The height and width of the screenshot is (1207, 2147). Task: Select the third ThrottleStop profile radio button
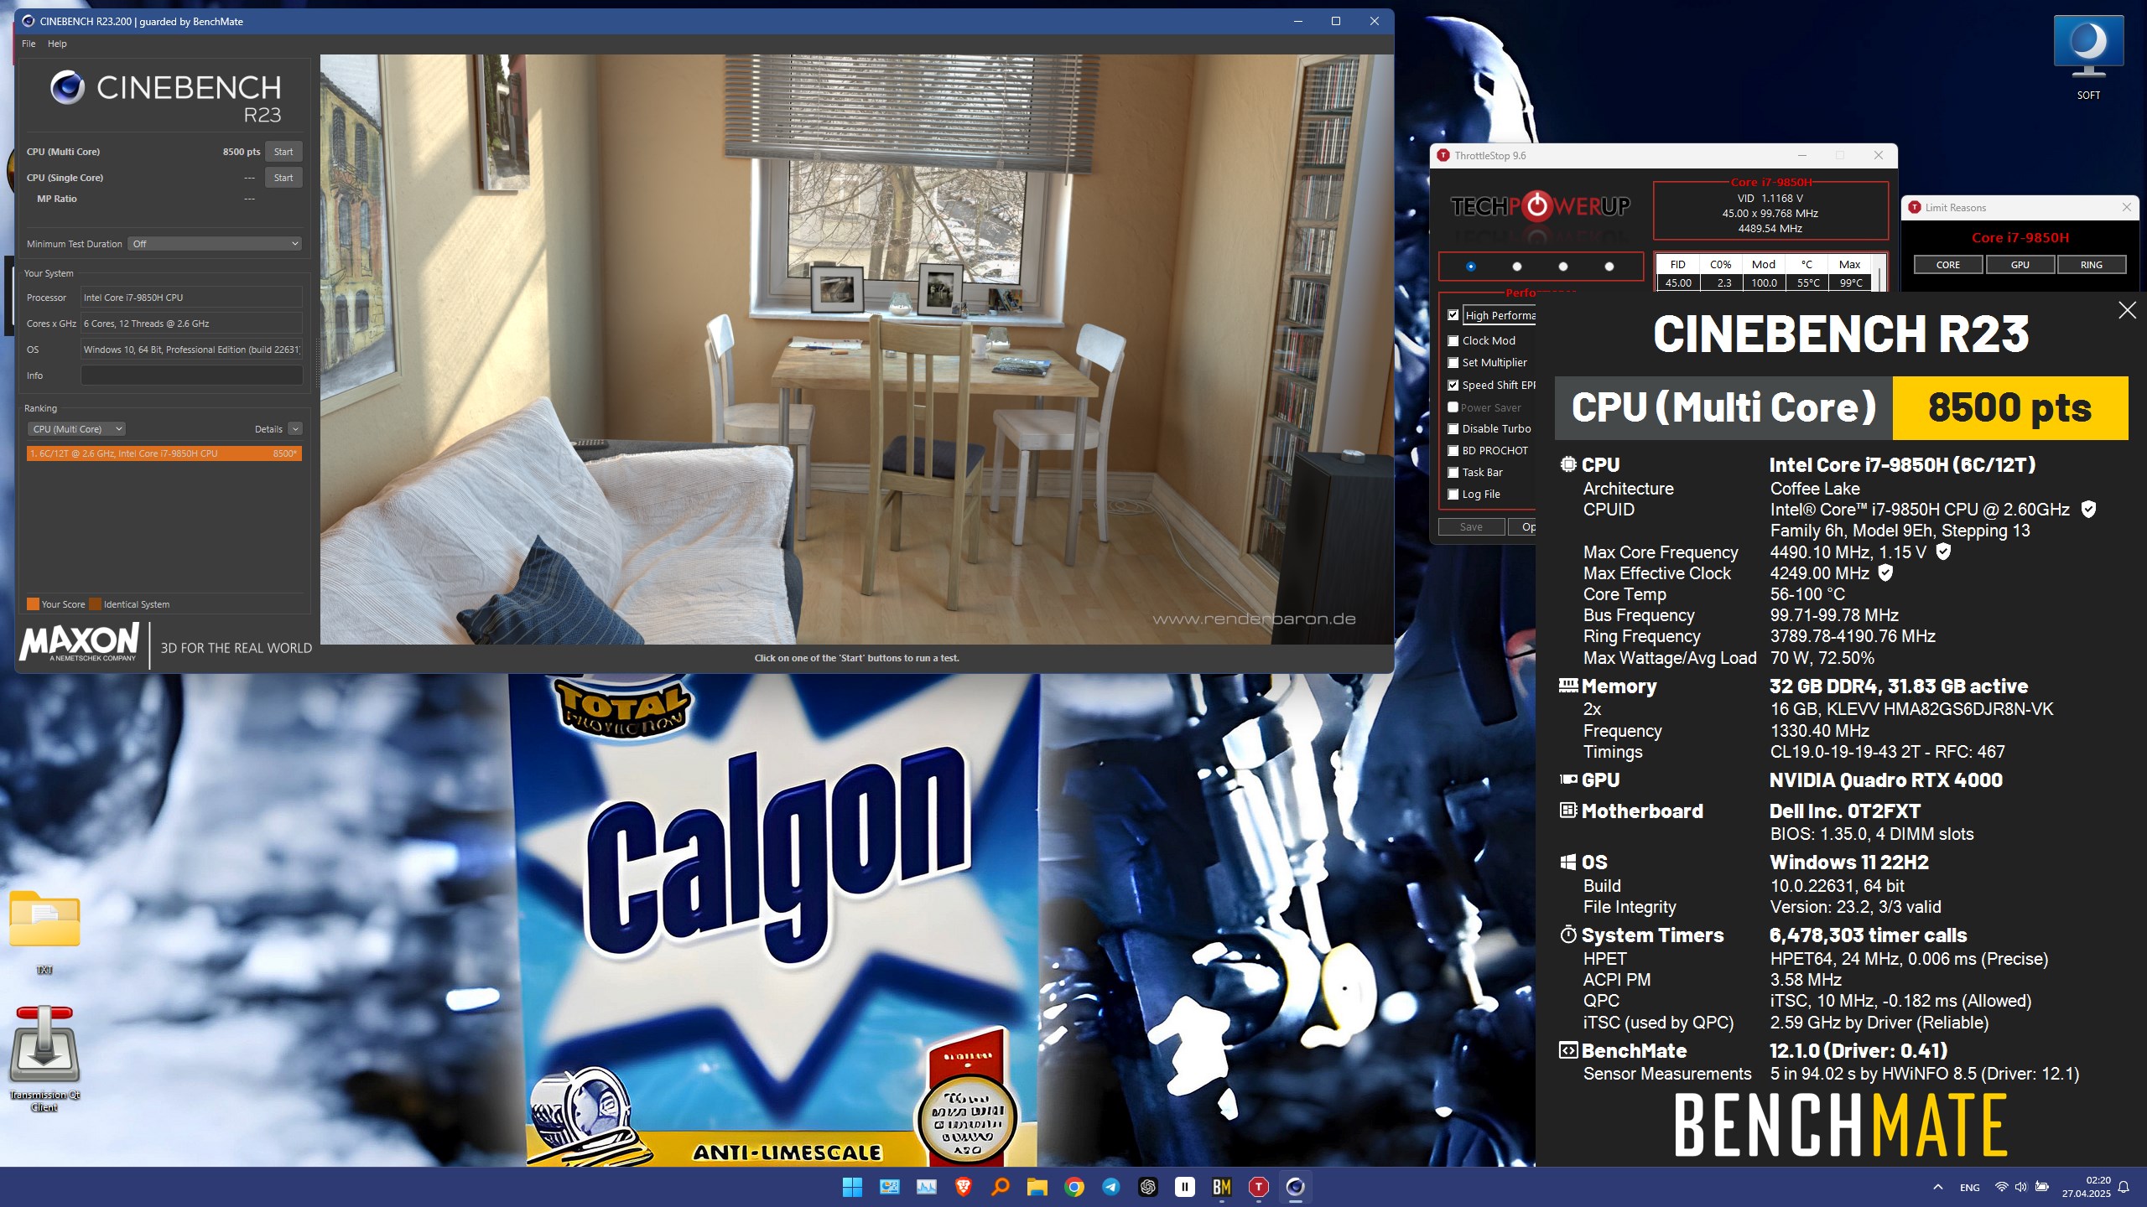(1563, 267)
